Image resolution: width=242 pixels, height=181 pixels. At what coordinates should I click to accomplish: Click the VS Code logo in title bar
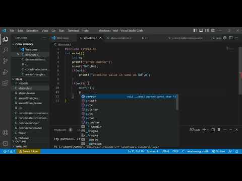pos(4,31)
